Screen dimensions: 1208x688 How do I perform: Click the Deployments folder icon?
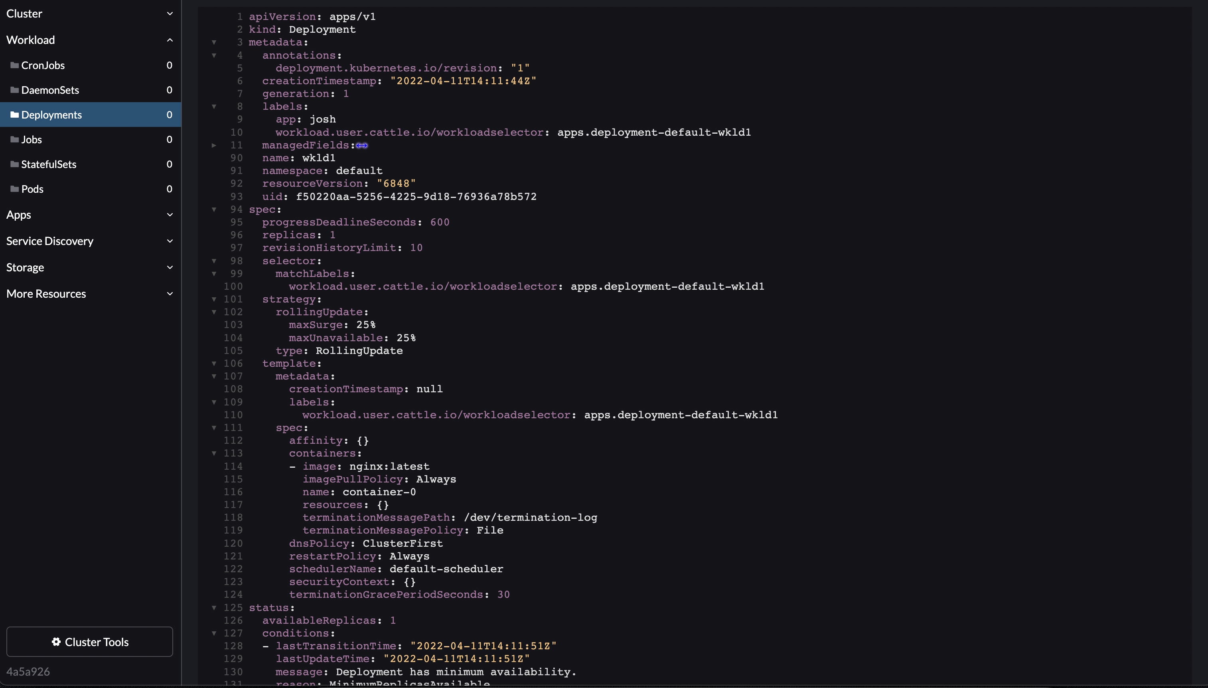point(16,115)
